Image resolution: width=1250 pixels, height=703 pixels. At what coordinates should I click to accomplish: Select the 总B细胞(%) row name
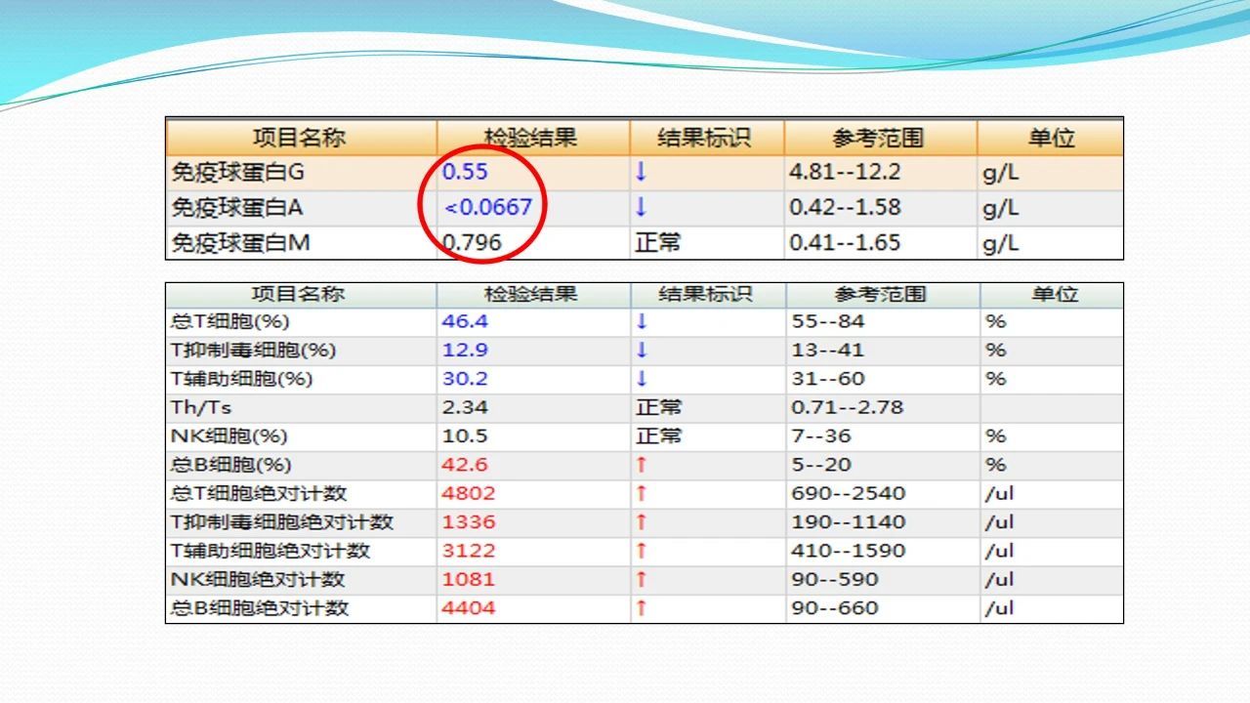click(x=231, y=465)
